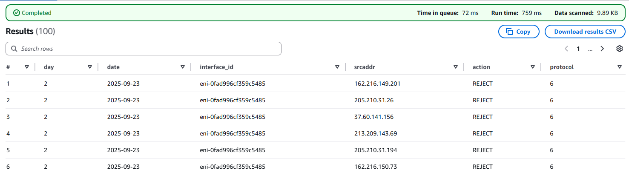Viewport: 629px width, 173px height.
Task: Select page 1 in pagination
Action: 578,49
